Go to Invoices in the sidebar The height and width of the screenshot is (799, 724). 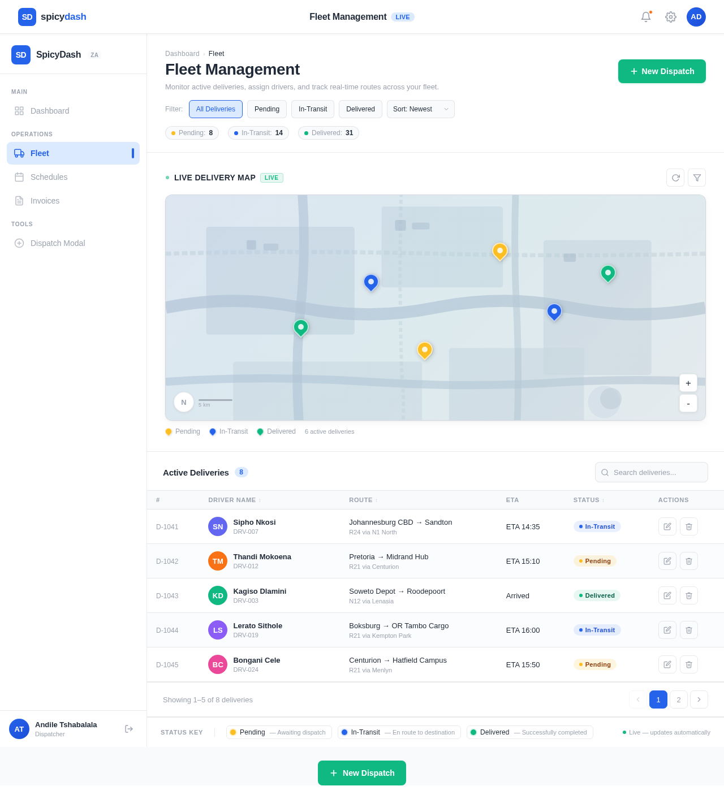pyautogui.click(x=45, y=201)
